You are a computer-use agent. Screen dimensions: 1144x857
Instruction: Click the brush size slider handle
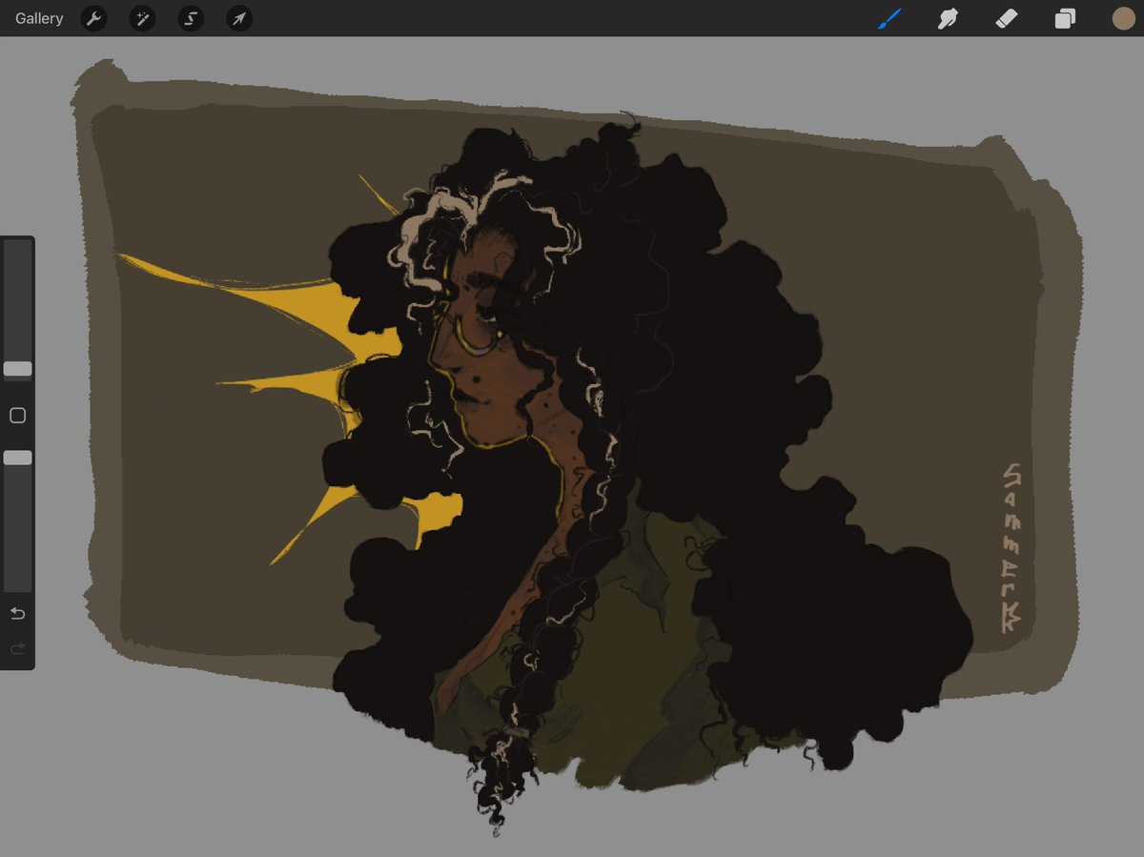(x=17, y=369)
